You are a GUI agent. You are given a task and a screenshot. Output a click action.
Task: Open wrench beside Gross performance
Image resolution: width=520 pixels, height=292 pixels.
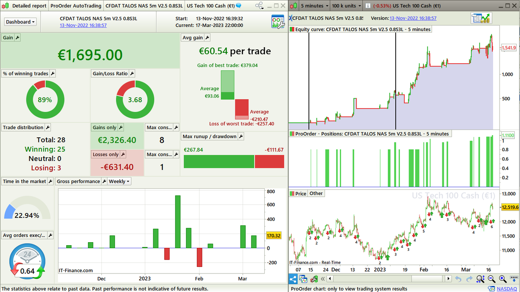coord(104,182)
